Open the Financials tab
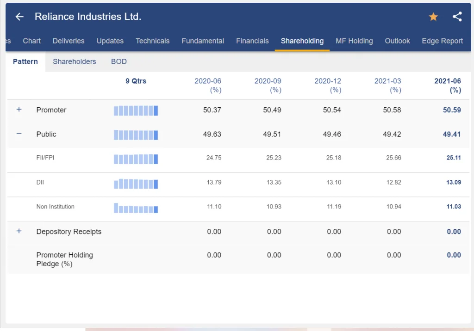 pyautogui.click(x=252, y=41)
